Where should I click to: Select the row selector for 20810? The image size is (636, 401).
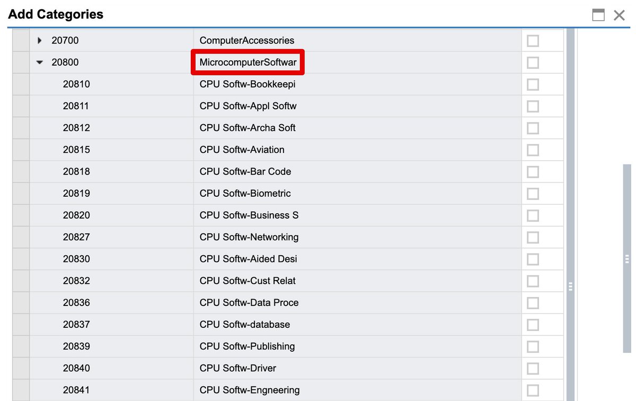[x=21, y=84]
